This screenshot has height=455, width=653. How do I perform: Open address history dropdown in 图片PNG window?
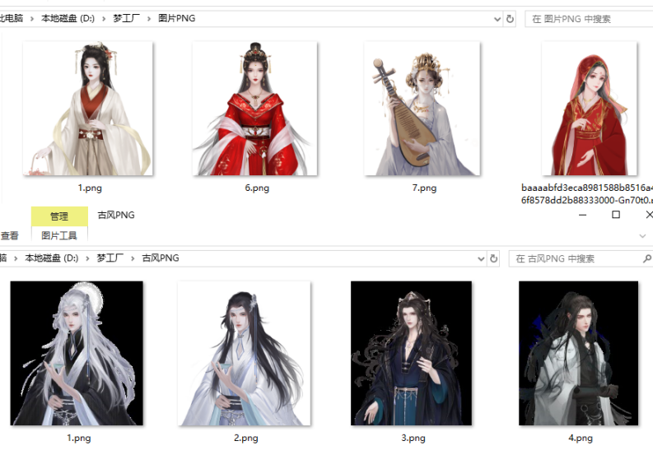[497, 19]
